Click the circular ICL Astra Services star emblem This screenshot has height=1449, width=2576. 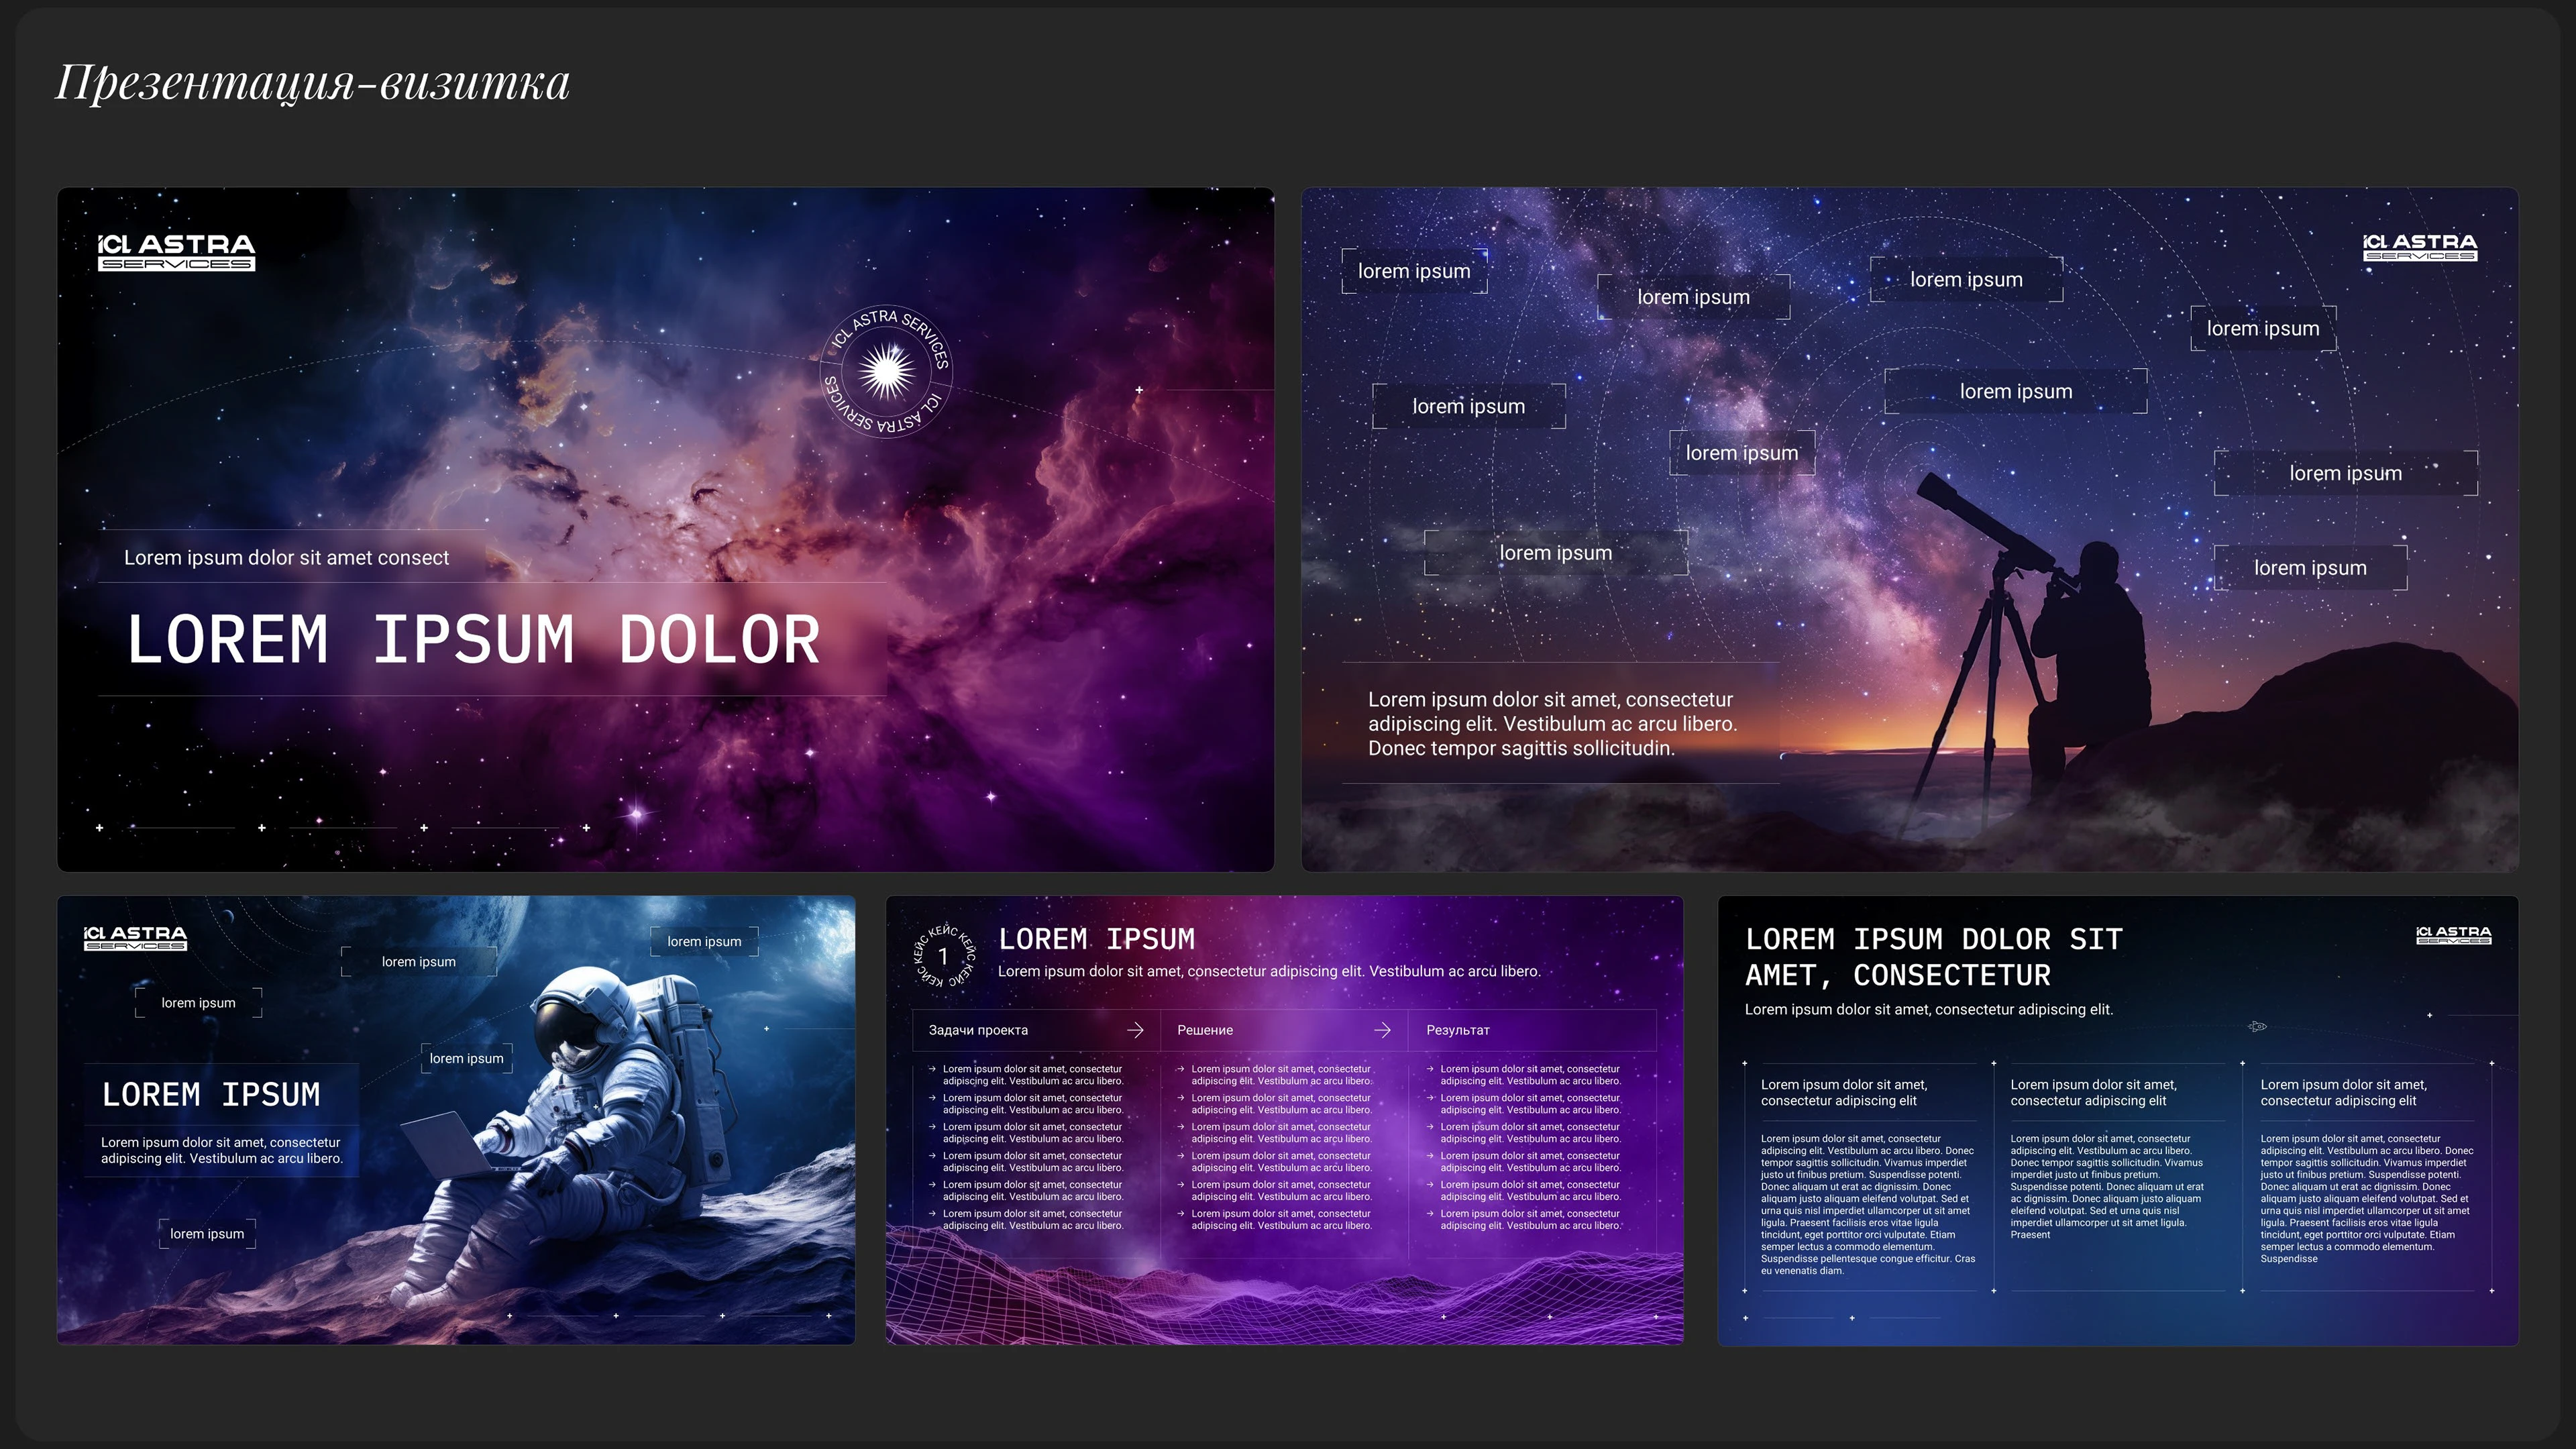[x=886, y=371]
